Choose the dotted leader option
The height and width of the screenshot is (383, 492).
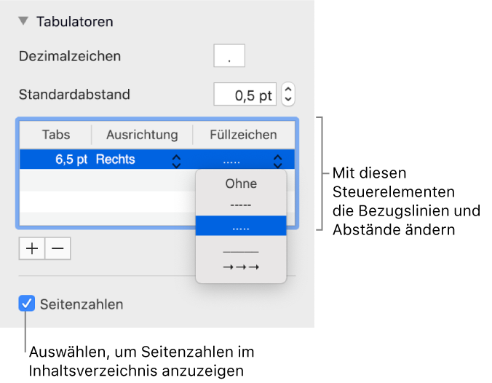[x=241, y=226]
